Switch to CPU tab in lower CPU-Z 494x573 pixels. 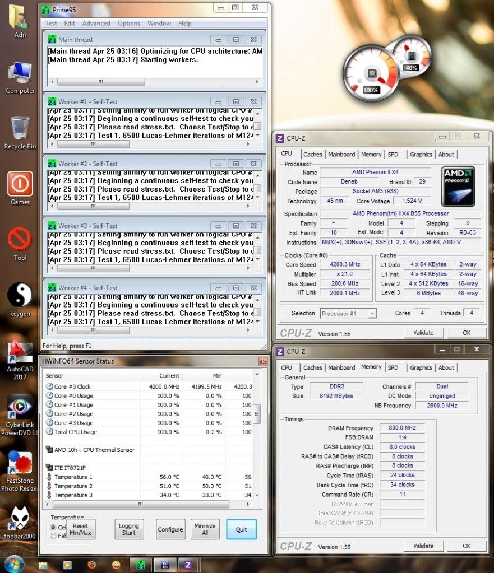(x=287, y=367)
